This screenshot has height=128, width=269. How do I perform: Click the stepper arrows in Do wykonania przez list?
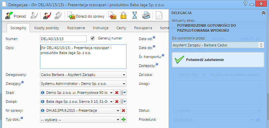coord(261,45)
